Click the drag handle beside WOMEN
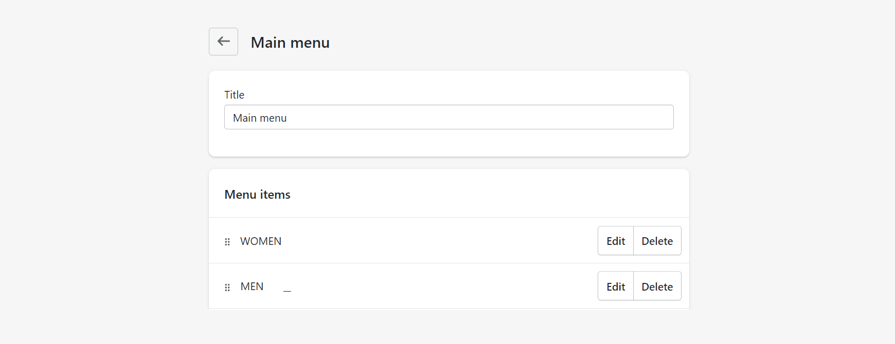895x344 pixels. [227, 242]
